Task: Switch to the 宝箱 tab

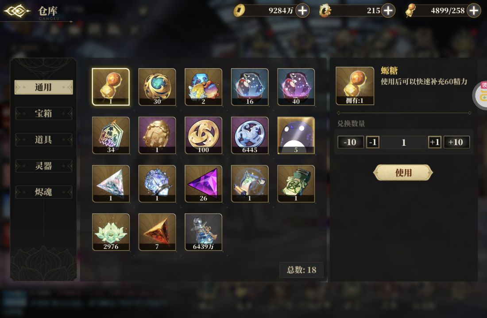Action: [x=43, y=114]
